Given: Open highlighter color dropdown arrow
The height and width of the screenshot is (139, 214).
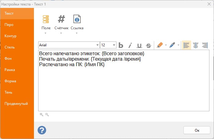Looking at the screenshot, I should [166, 45].
